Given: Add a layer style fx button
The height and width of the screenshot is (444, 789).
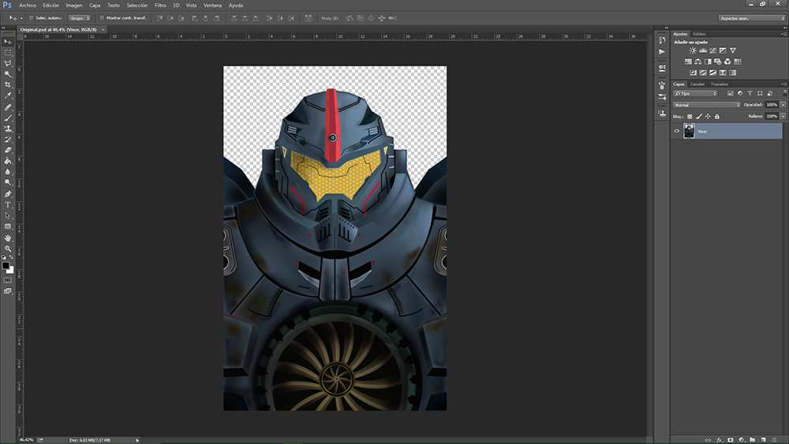Looking at the screenshot, I should pos(720,440).
